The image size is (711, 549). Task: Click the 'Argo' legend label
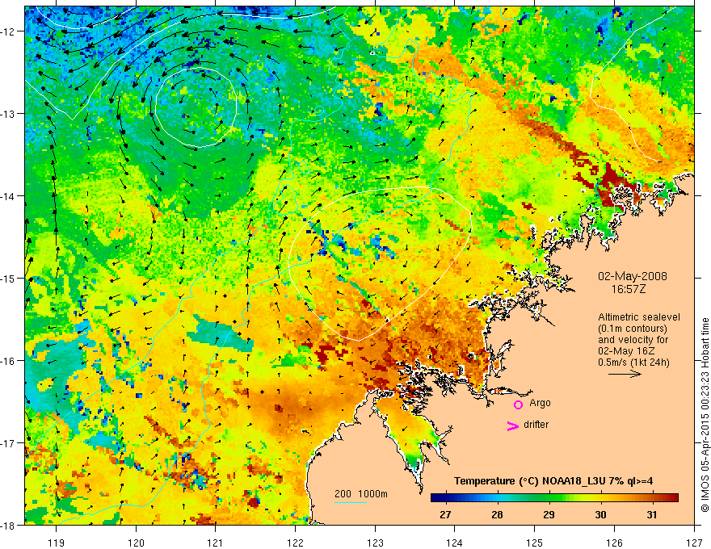point(540,403)
